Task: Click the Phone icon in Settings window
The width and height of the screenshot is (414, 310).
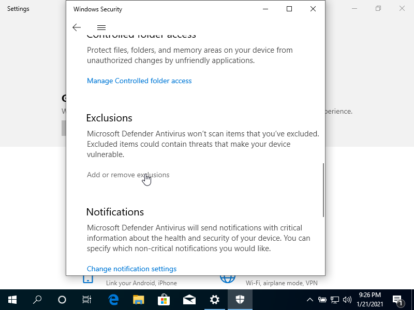Action: click(88, 280)
